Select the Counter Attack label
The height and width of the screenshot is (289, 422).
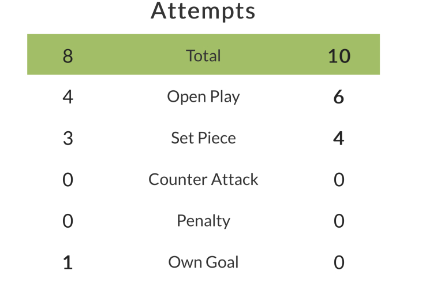(203, 179)
